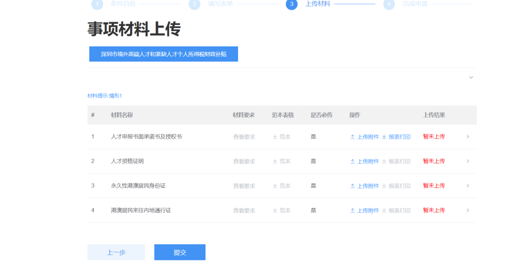The height and width of the screenshot is (273, 528).
Task: Click step 3 circle for 上传材料
Action: point(291,4)
